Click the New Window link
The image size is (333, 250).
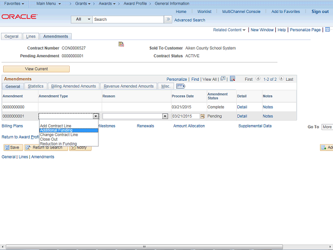tap(262, 30)
